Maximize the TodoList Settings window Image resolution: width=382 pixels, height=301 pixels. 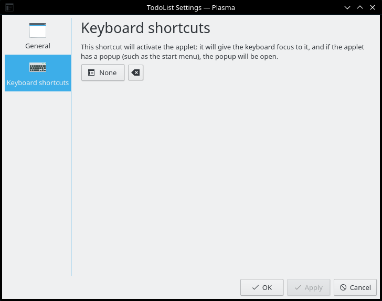(x=360, y=7)
